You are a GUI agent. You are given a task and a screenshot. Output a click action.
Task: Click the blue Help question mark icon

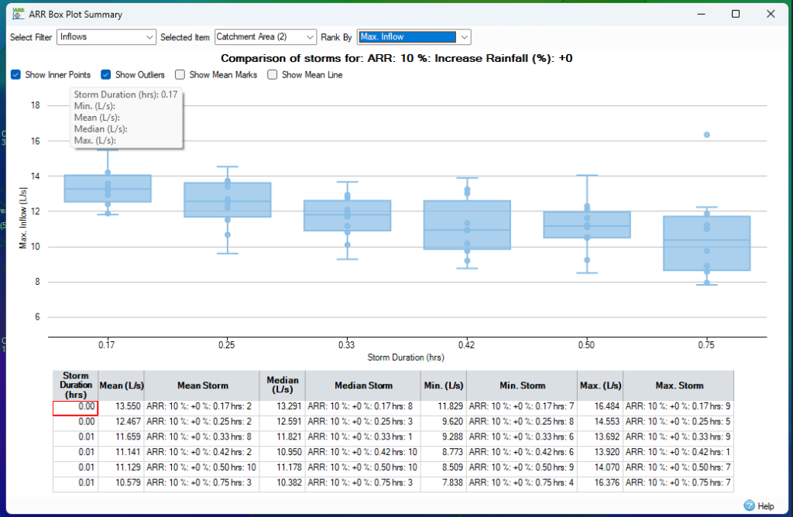coord(749,505)
